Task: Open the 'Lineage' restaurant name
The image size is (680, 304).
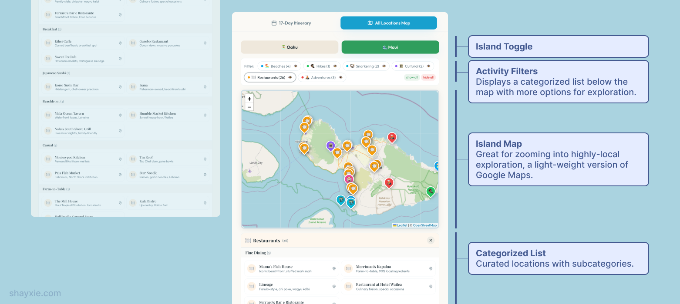Action: click(266, 284)
